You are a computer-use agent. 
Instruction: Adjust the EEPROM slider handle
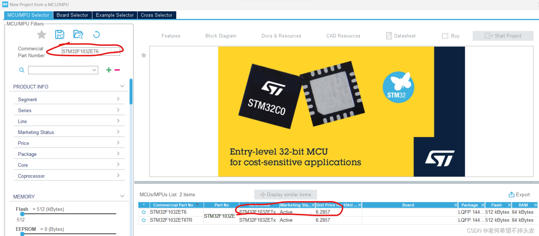22,234
